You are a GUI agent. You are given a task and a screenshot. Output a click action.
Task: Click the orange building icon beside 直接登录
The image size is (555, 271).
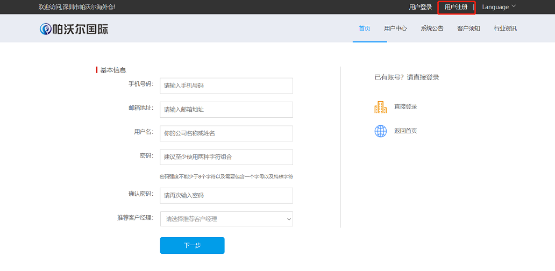click(x=381, y=107)
